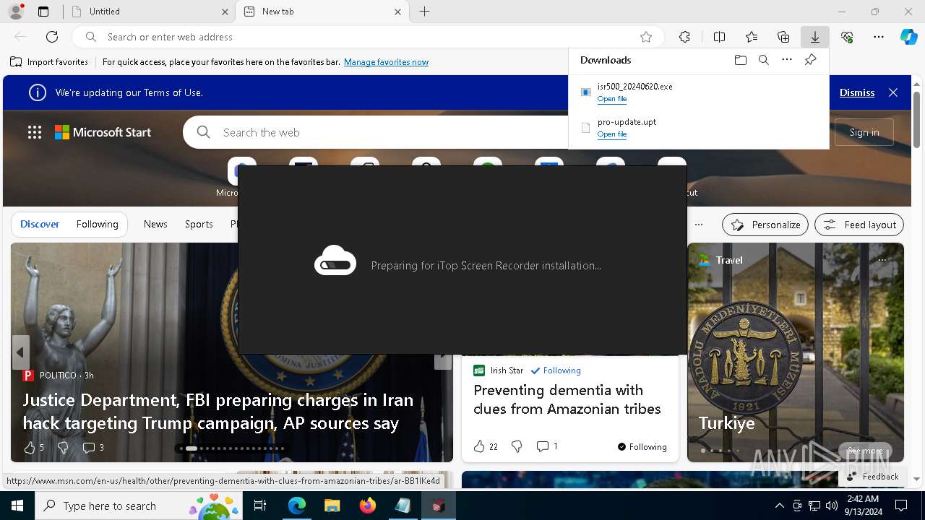The height and width of the screenshot is (520, 925).
Task: Open the downloads folder icon
Action: coord(740,60)
